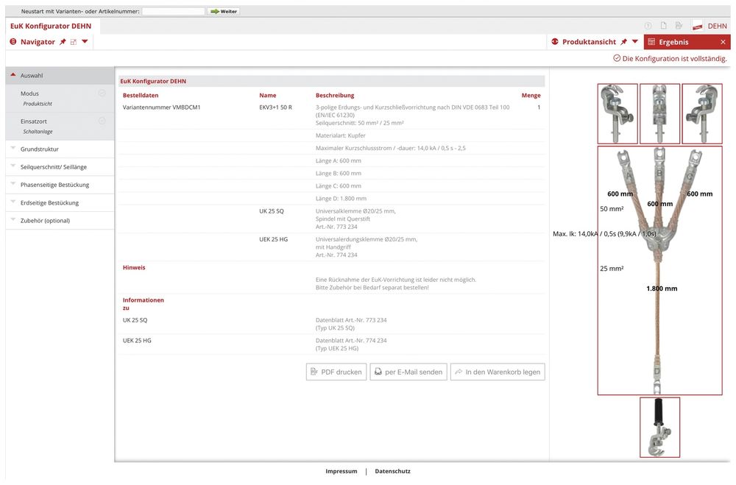Click the help question mark icon
Image resolution: width=736 pixels, height=485 pixels.
point(648,26)
